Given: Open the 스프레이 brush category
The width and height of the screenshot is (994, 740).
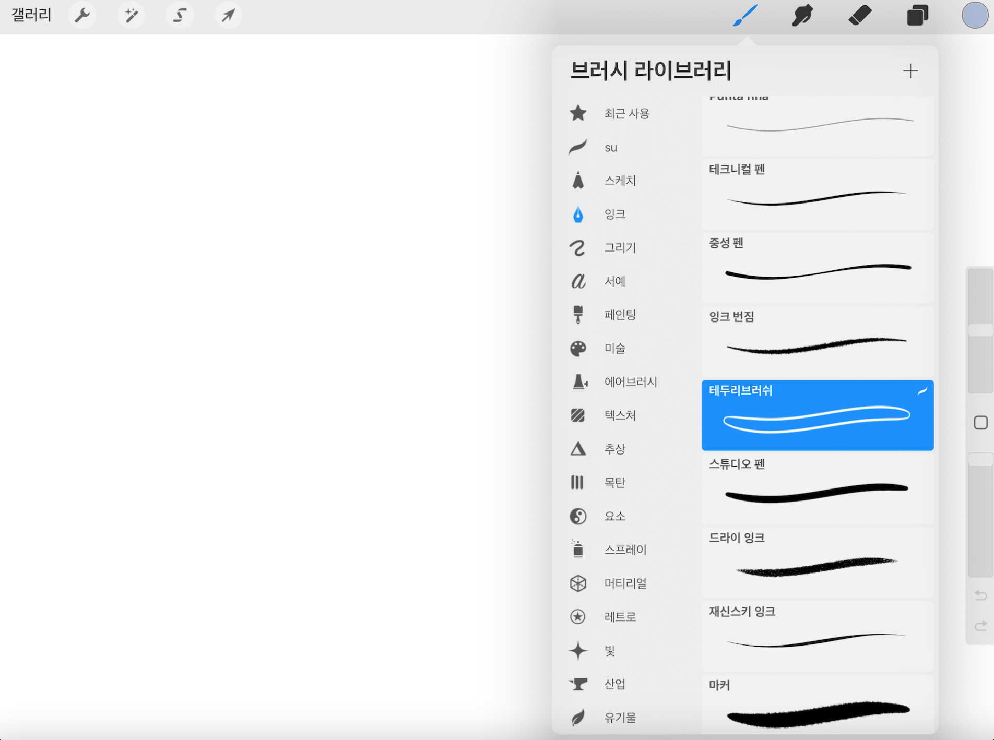Looking at the screenshot, I should click(626, 550).
